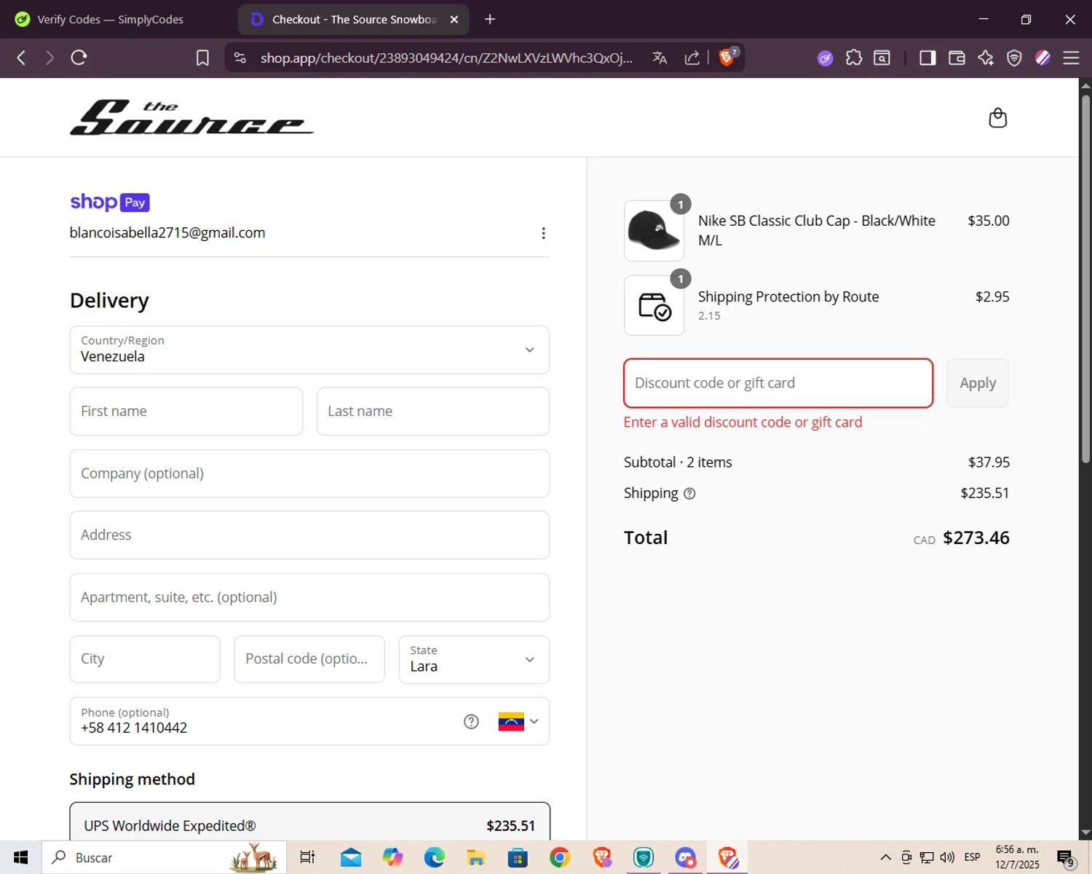Open the shopping bag cart icon
The height and width of the screenshot is (874, 1092).
point(997,118)
